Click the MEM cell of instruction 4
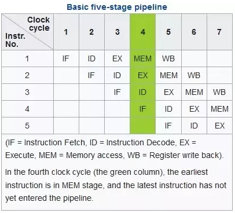This screenshot has height=213, width=235. [x=219, y=109]
